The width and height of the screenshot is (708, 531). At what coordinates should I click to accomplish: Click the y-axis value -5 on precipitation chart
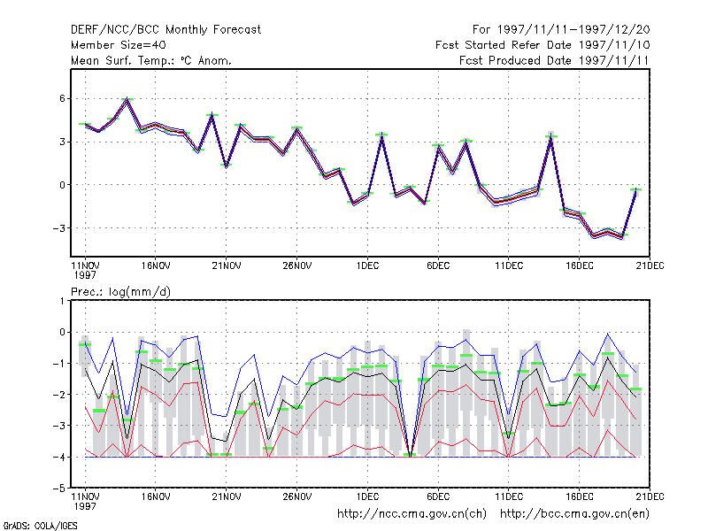coord(59,489)
